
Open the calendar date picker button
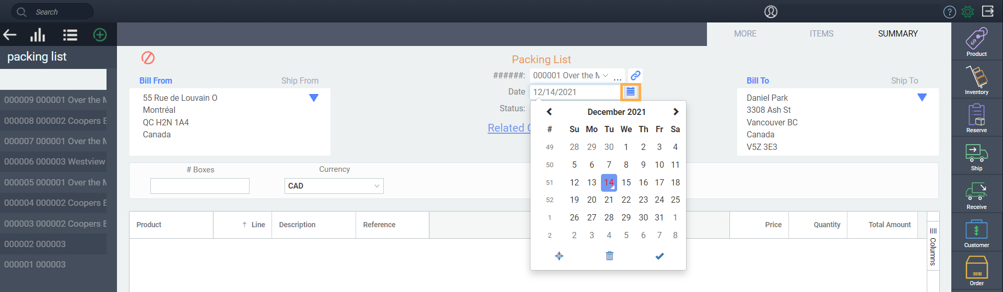[631, 92]
